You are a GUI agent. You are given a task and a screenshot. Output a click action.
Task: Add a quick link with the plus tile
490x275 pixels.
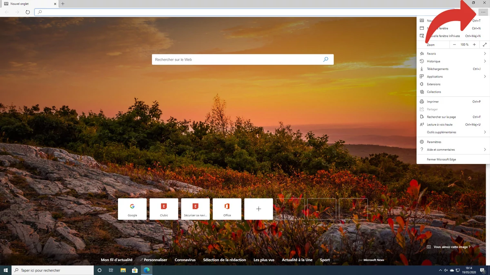(x=258, y=209)
